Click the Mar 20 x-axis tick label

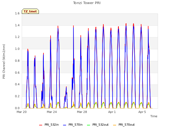[22, 112]
